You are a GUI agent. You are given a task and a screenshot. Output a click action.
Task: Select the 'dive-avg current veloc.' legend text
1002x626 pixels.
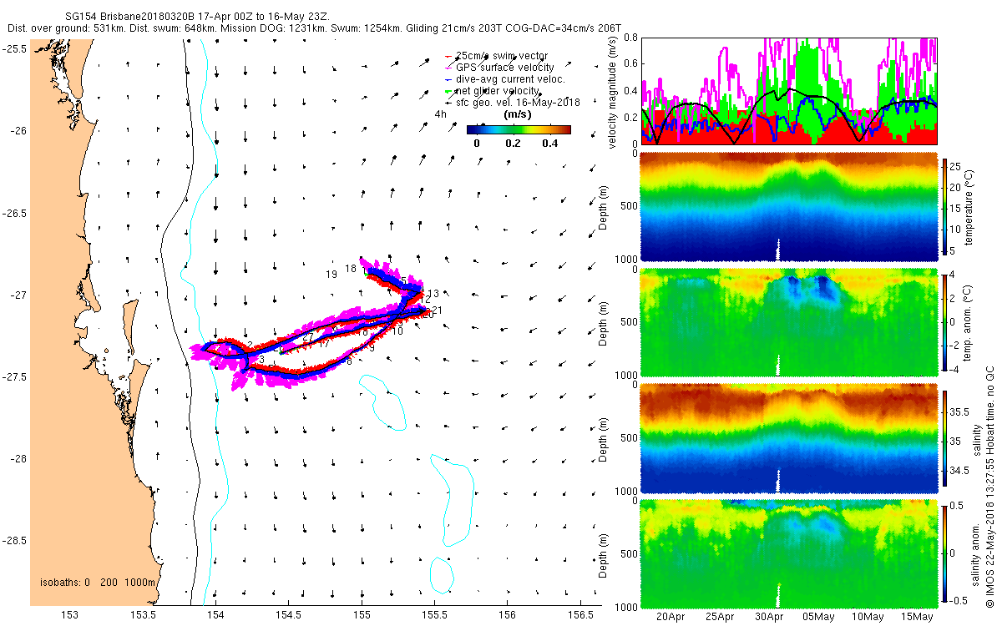(510, 78)
